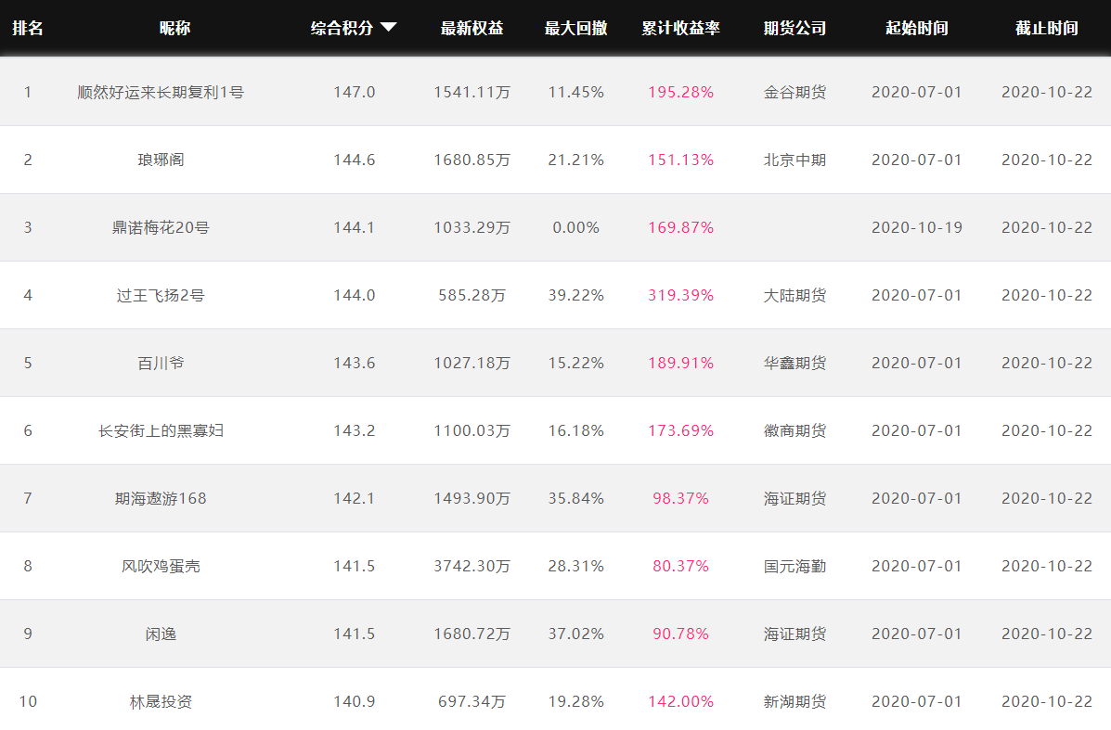1111x730 pixels.
Task: Click the 累计收益率 column header
Action: tap(681, 29)
